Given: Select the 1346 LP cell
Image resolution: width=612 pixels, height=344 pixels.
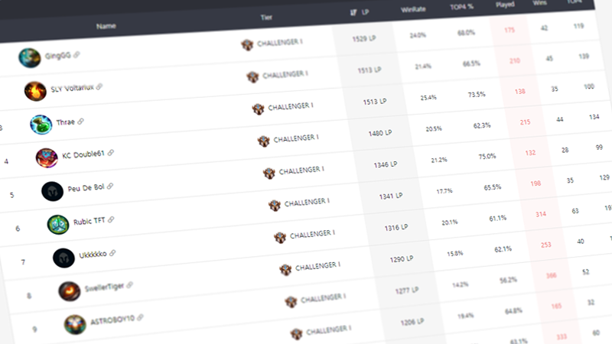Looking at the screenshot, I should tap(386, 164).
